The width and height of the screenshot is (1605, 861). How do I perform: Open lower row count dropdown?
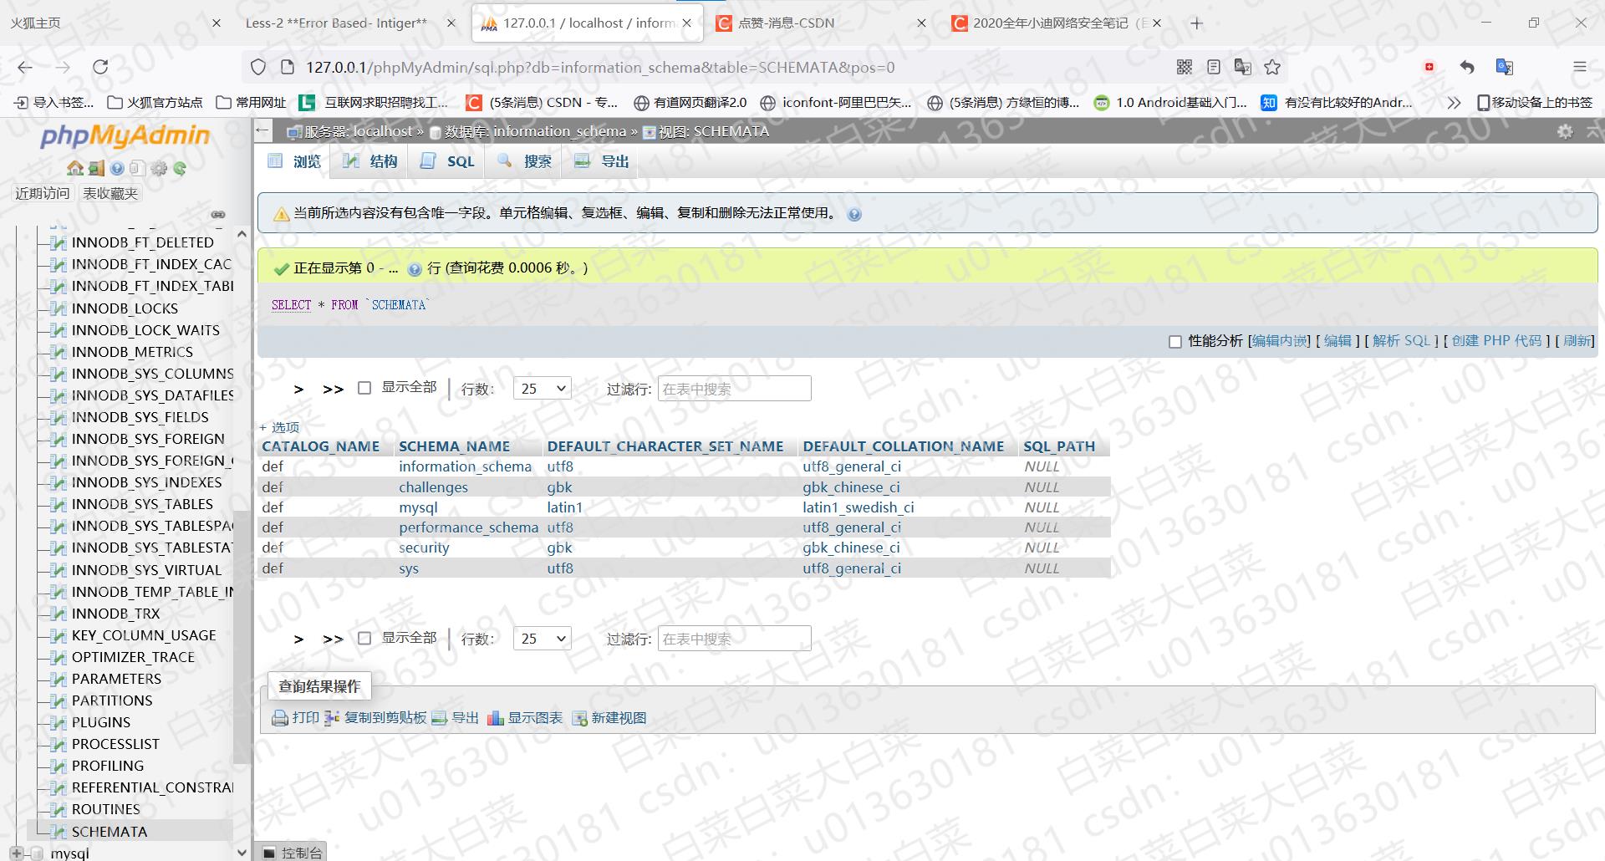543,639
